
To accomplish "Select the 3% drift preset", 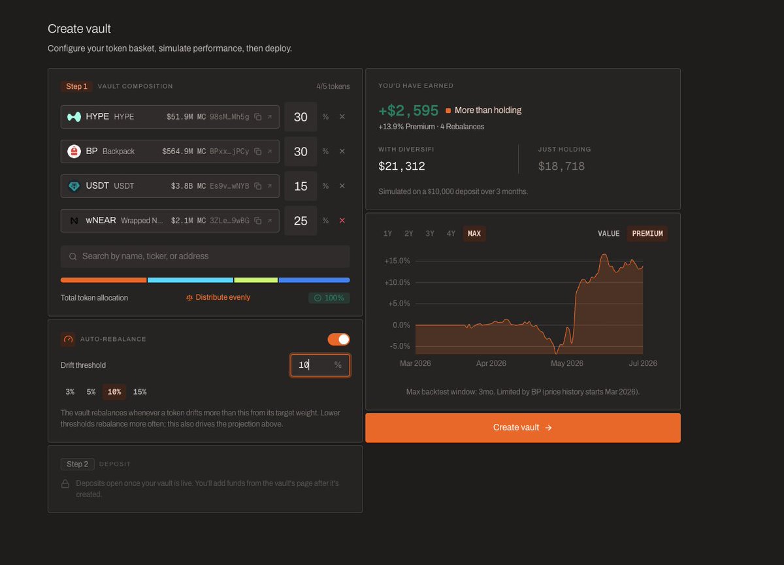I will click(70, 392).
